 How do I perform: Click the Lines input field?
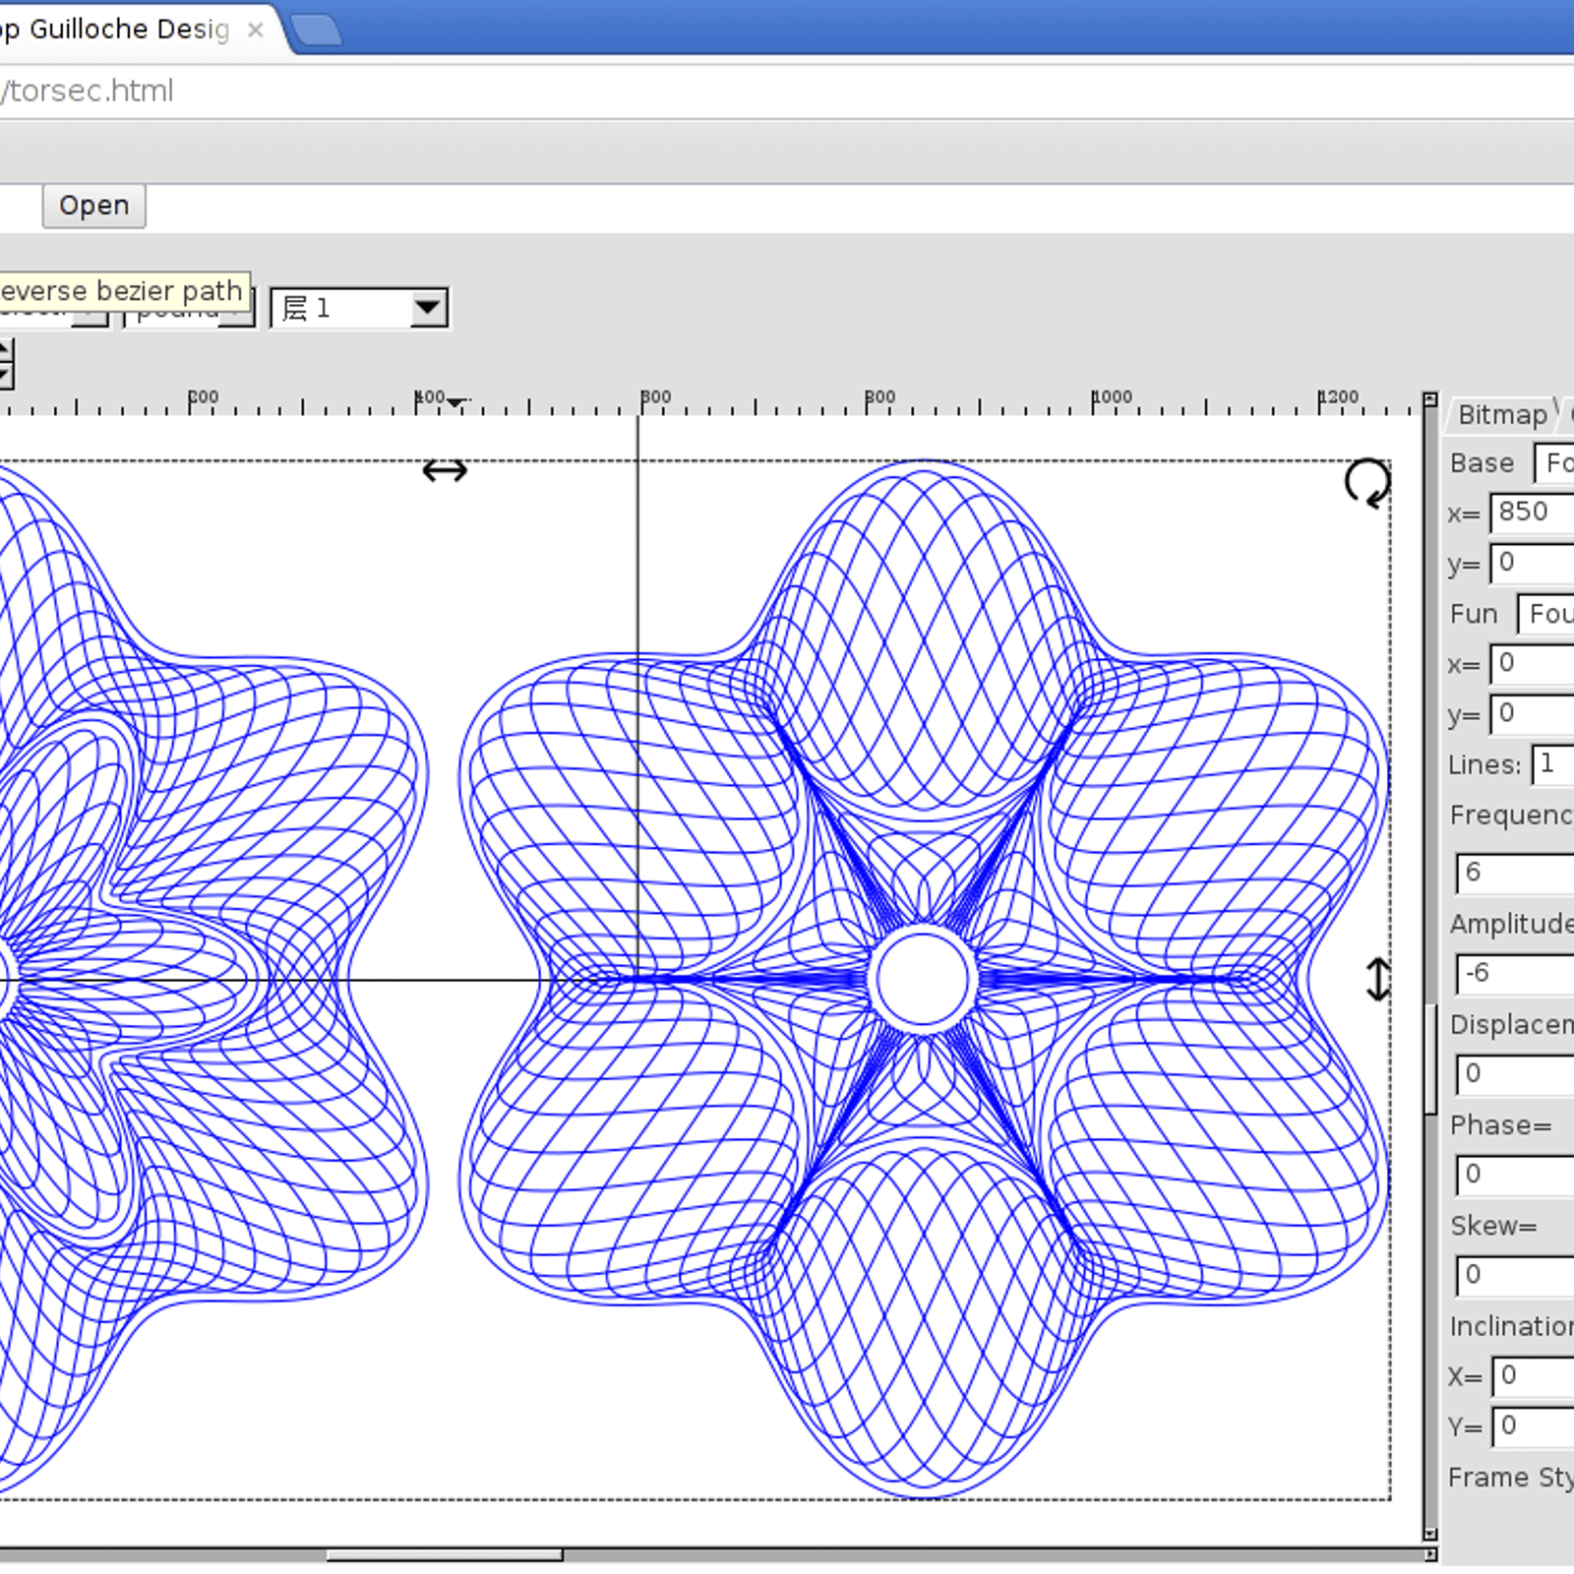click(1552, 764)
